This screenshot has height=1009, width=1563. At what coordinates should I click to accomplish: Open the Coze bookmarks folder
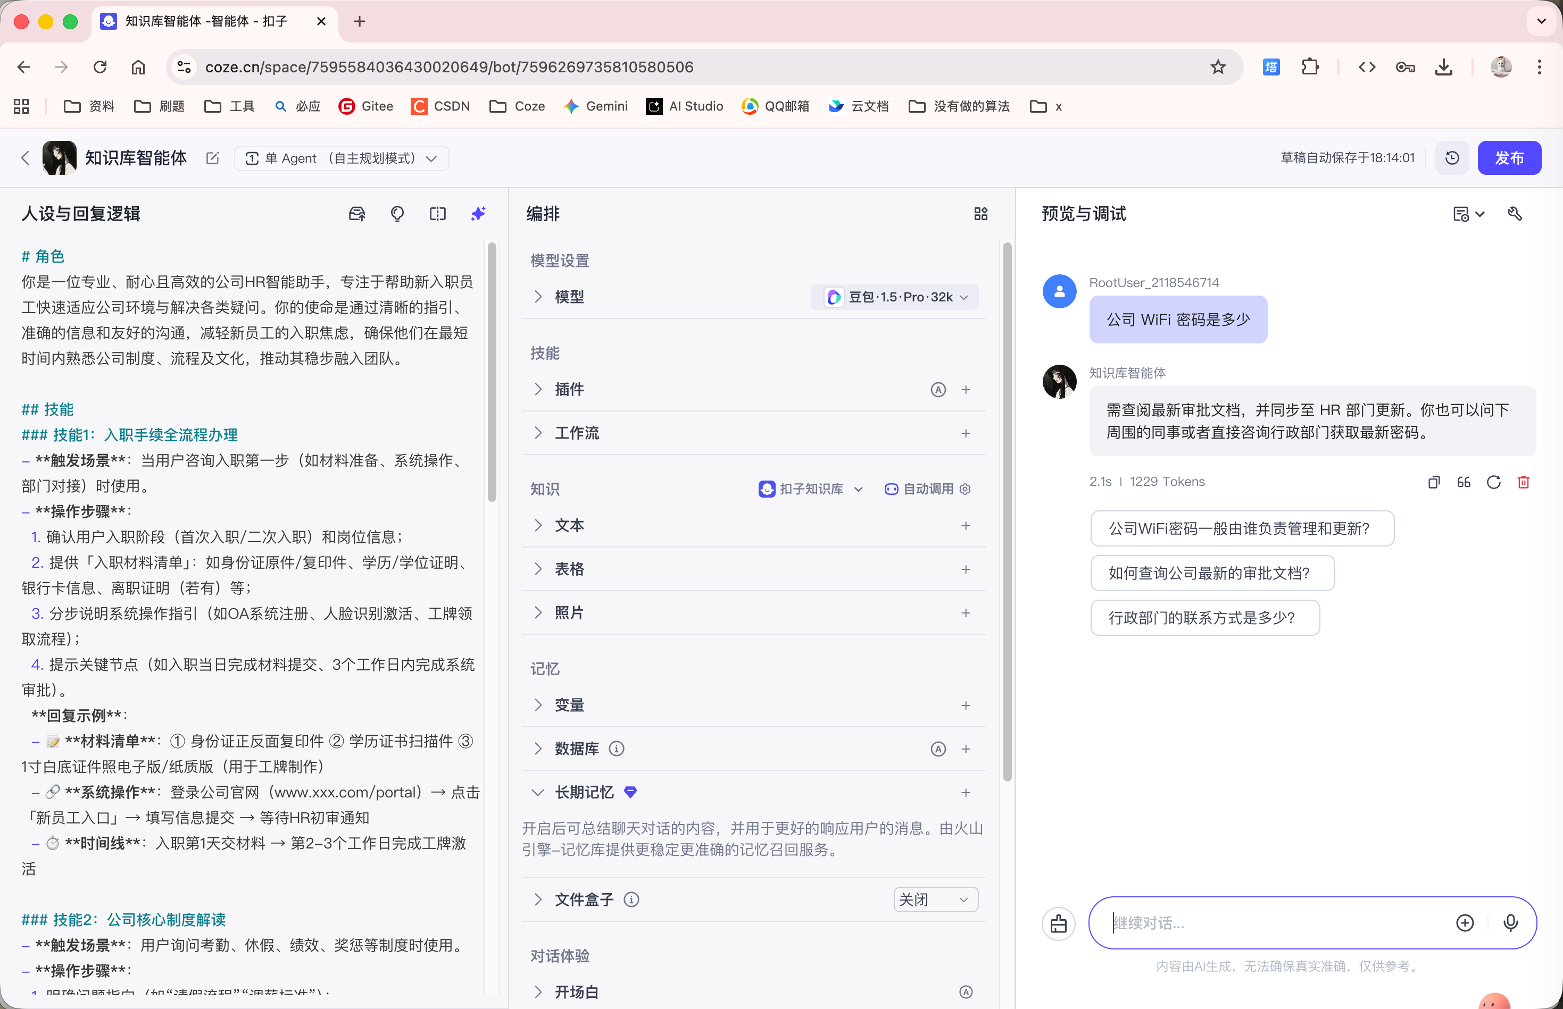[517, 106]
